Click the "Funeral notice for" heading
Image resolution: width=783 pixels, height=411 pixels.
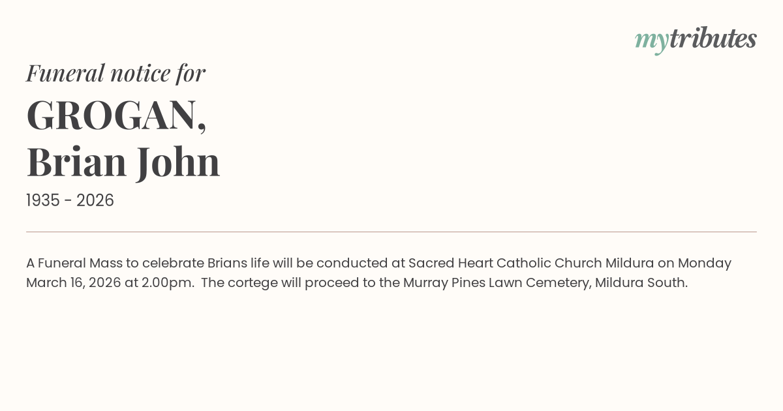click(115, 73)
